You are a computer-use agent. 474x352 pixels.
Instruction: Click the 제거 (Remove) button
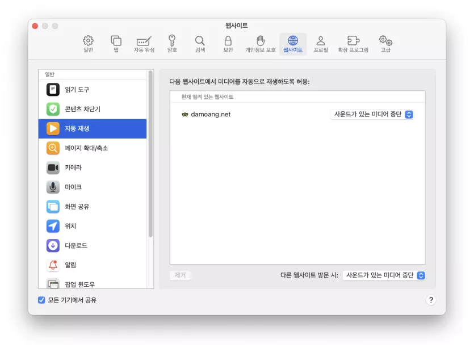tap(180, 275)
